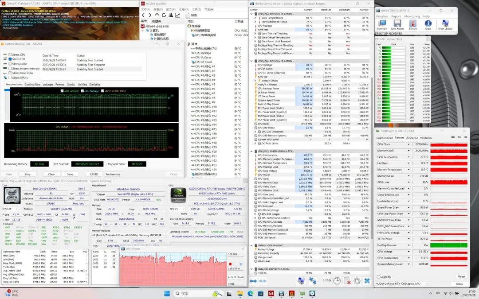Open the Sensors thermometer icon
Viewport: 479px width, 299px height.
pyautogui.click(x=412, y=23)
